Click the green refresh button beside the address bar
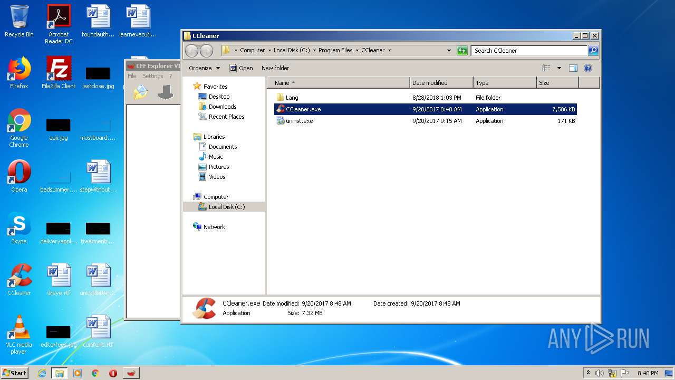 coord(462,51)
